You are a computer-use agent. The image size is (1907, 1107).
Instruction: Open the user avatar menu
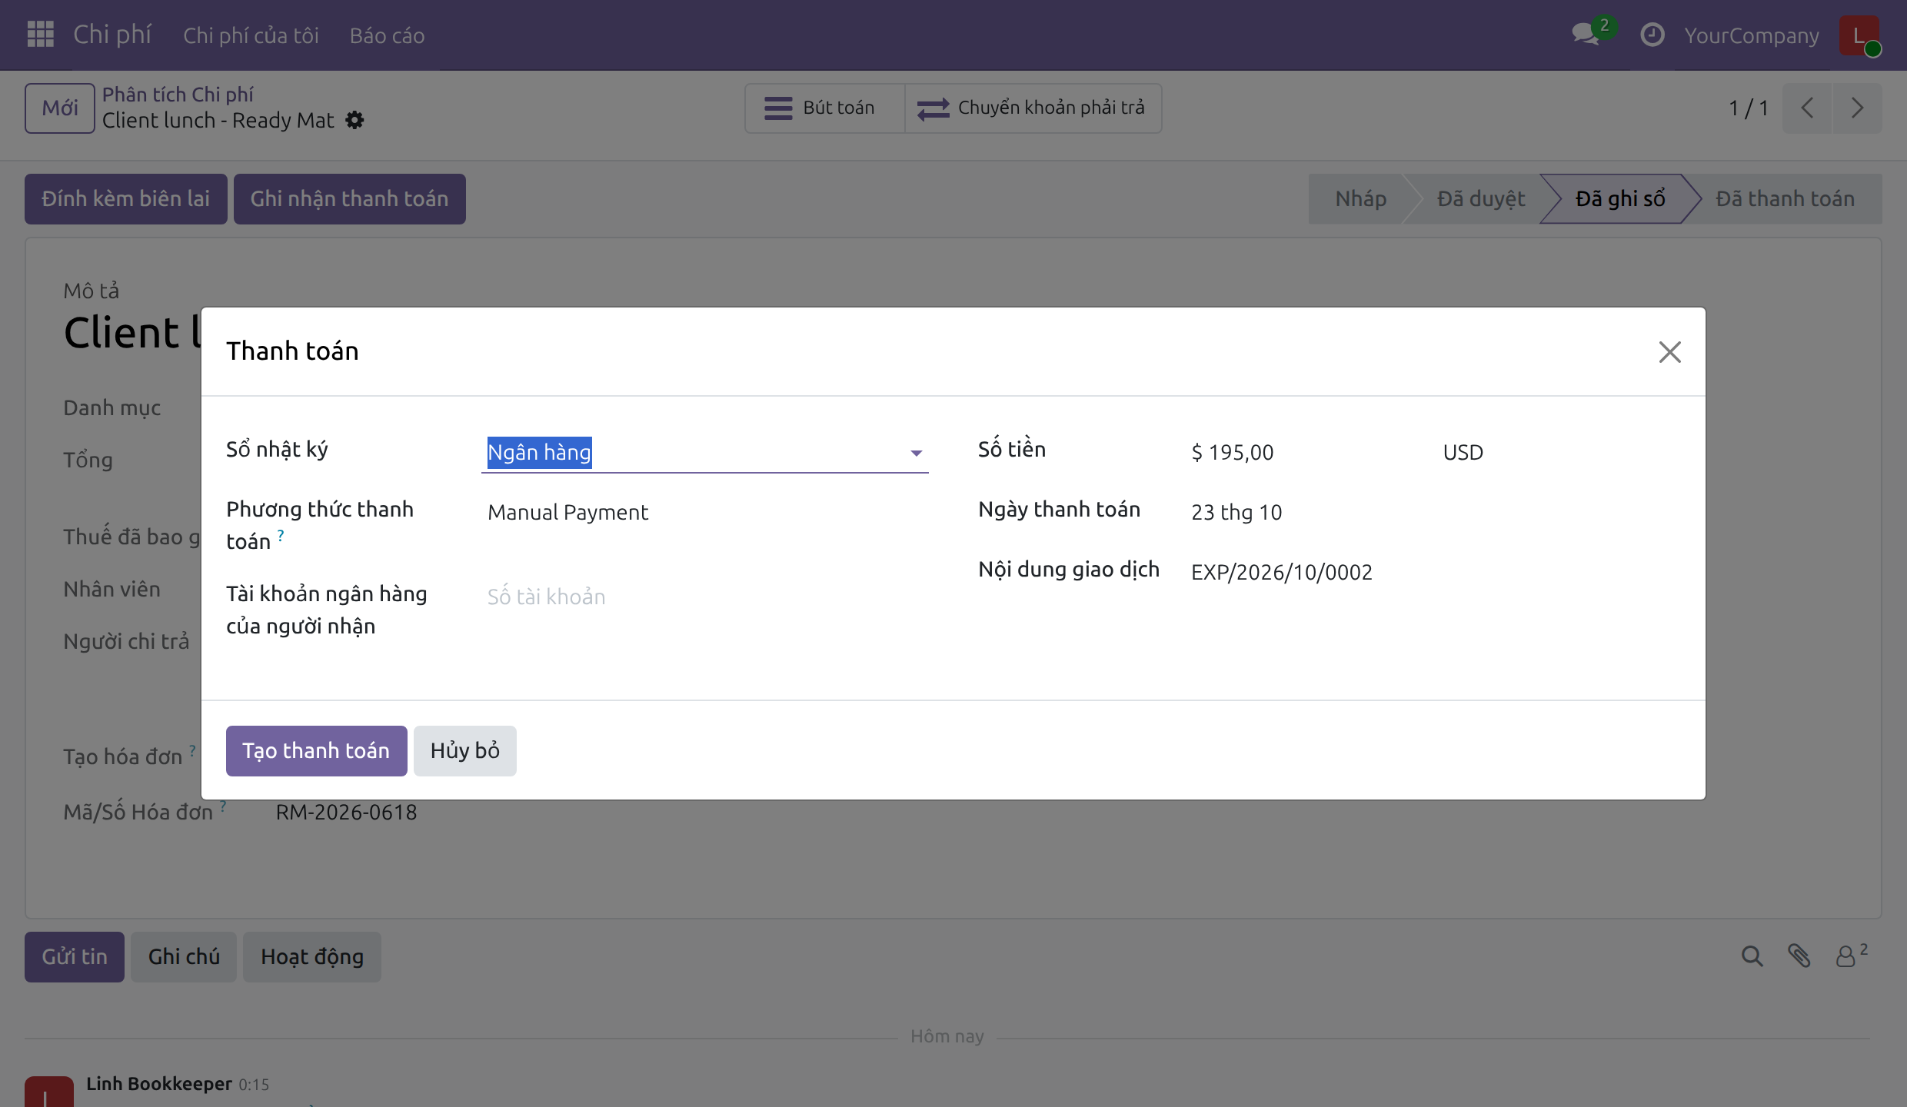click(1859, 35)
